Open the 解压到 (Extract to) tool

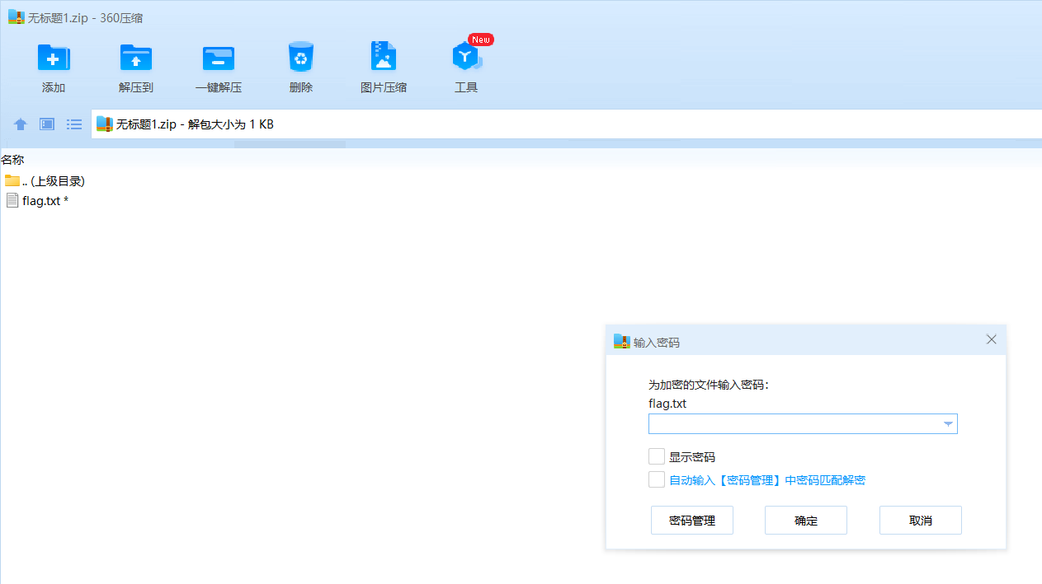136,58
